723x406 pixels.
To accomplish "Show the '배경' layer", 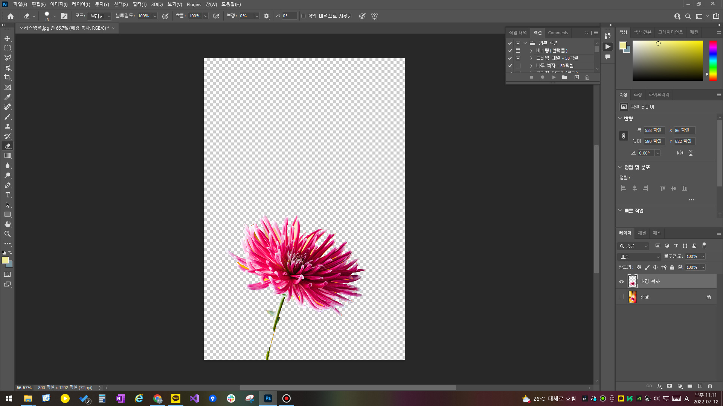I will [621, 297].
